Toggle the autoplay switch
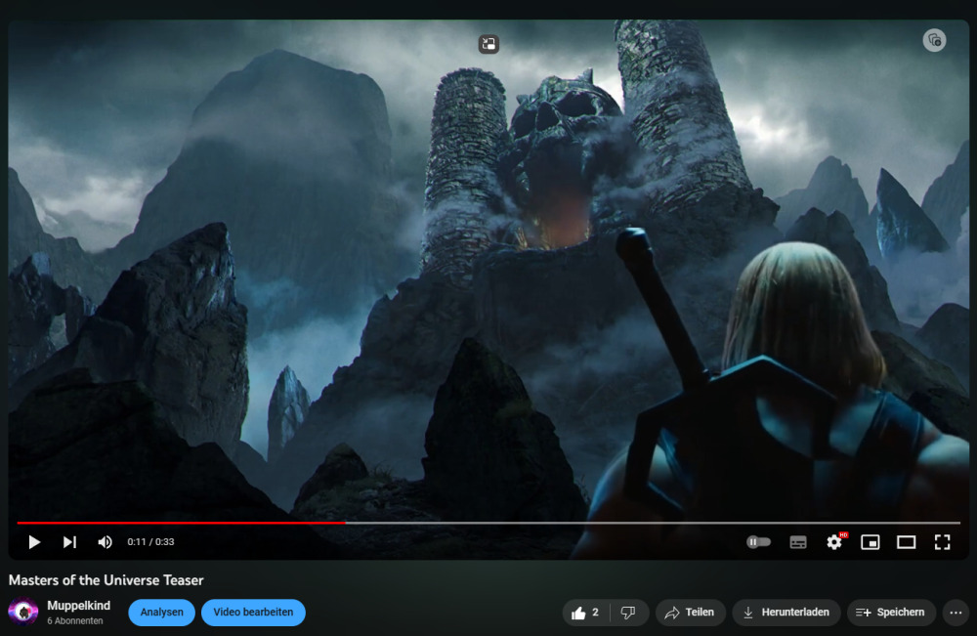This screenshot has width=977, height=636. pos(758,542)
